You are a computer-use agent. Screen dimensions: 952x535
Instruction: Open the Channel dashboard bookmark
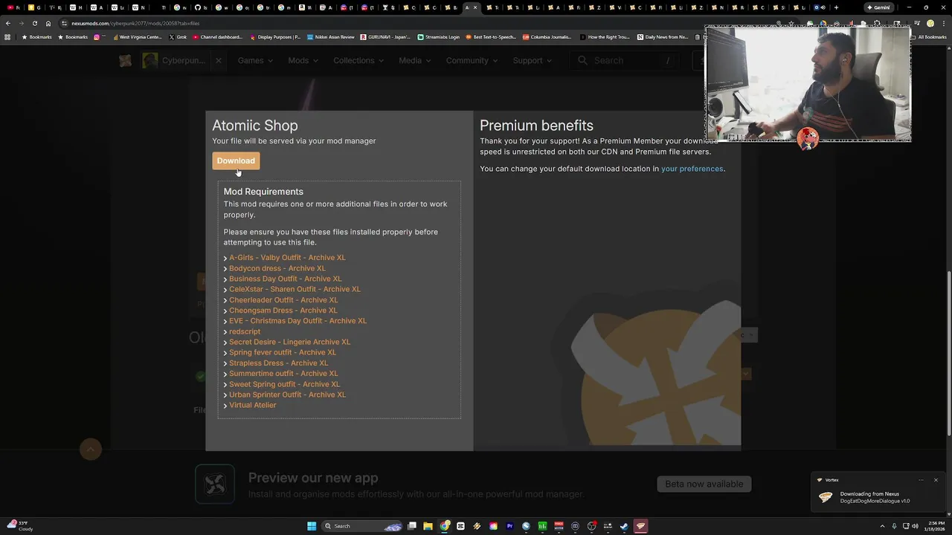(217, 36)
